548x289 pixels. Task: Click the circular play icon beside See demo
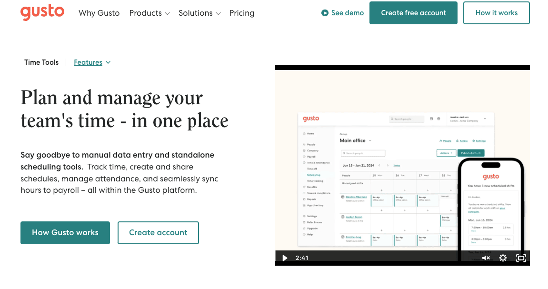326,12
